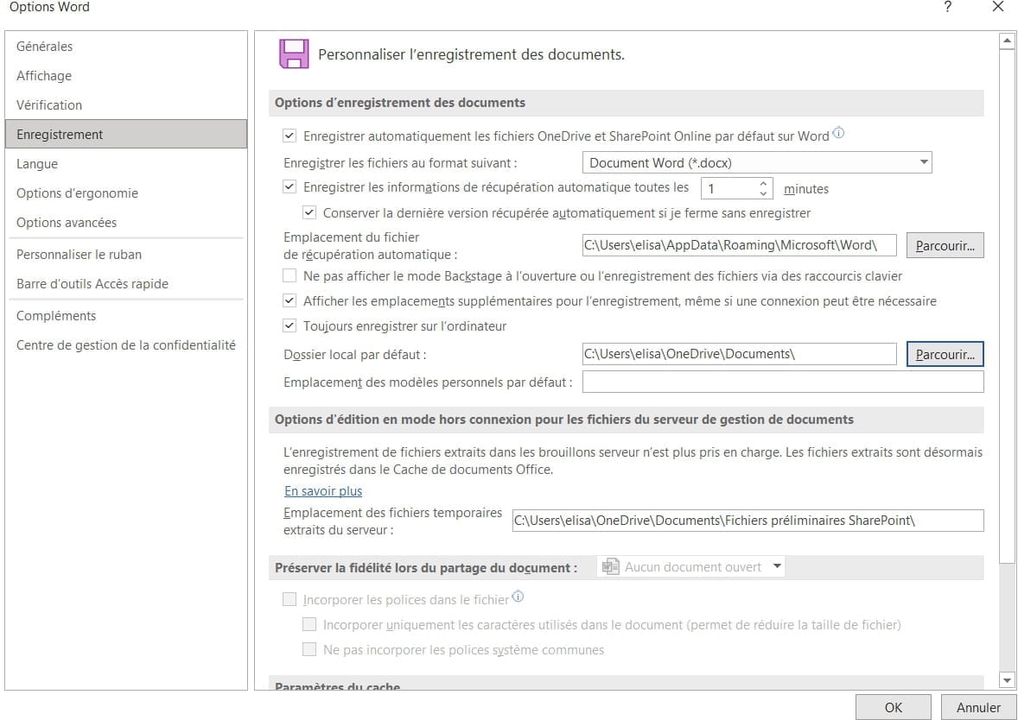
Task: Go to Centre de gestion de la confidentialité
Action: tap(126, 345)
